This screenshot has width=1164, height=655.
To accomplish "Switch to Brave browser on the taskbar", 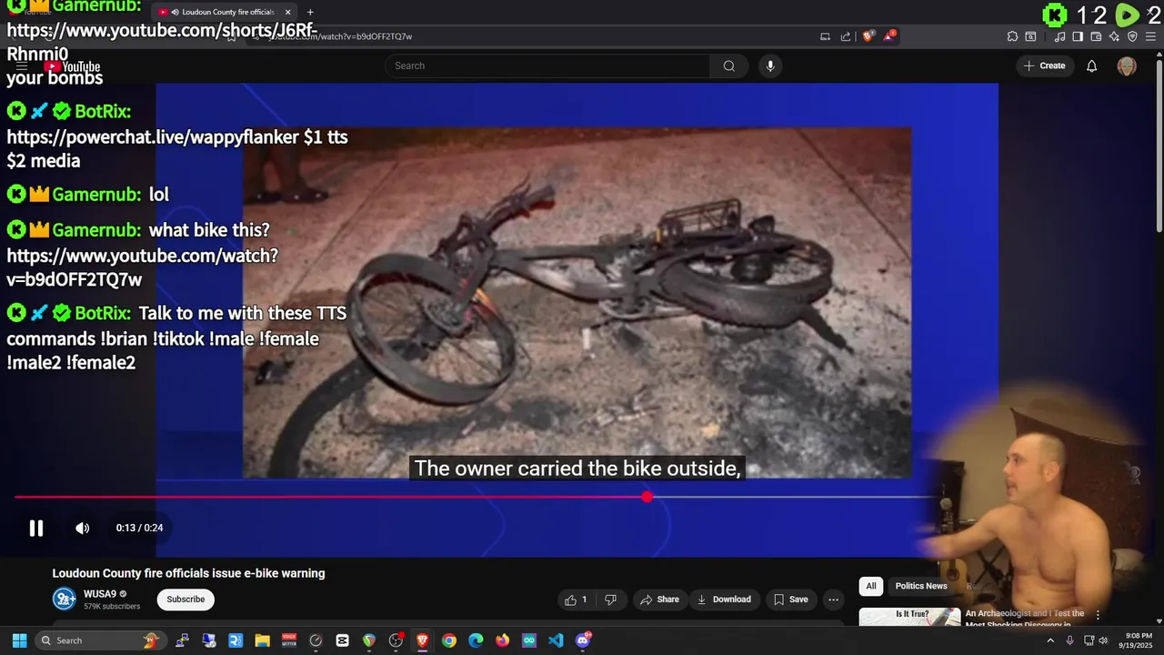I will tap(422, 640).
